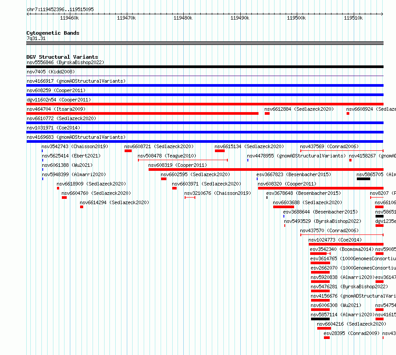
Task: Select the black nsv5556846 variant bar
Action: pos(205,67)
